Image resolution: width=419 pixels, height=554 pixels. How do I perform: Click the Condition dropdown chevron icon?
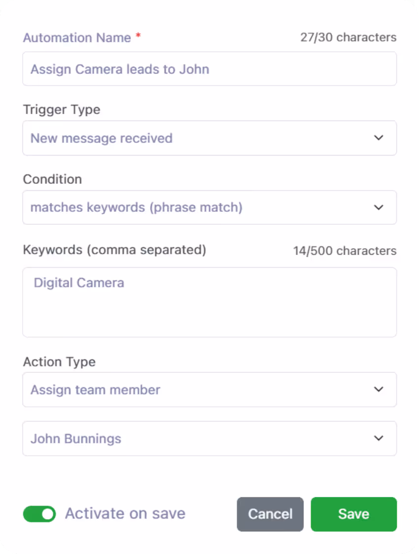[379, 207]
